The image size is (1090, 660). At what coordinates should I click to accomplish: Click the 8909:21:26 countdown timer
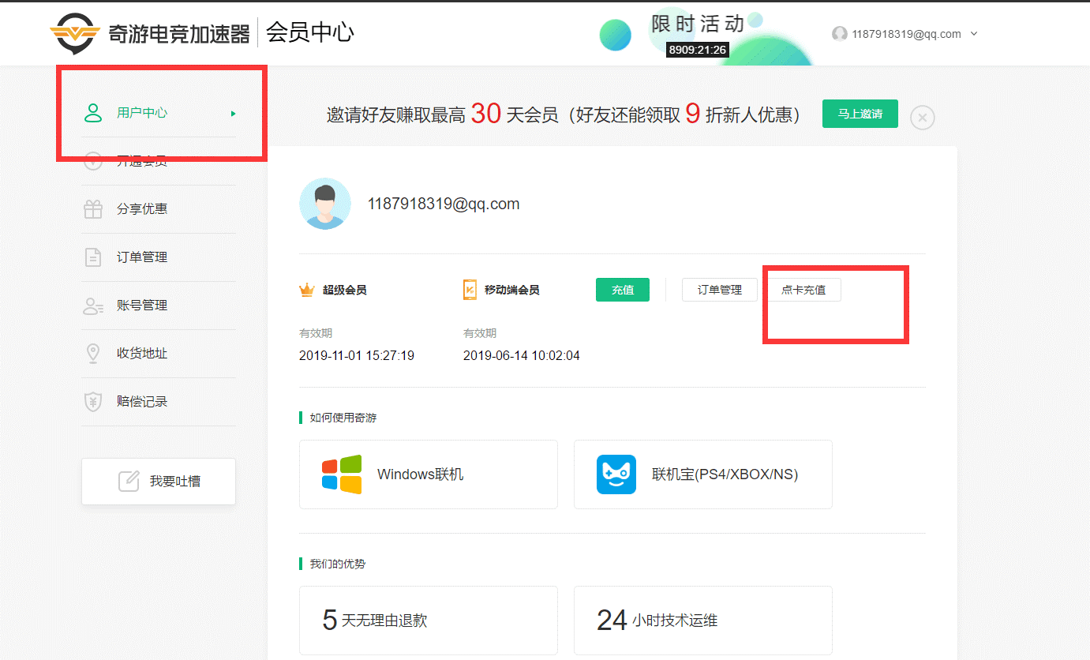tap(698, 50)
